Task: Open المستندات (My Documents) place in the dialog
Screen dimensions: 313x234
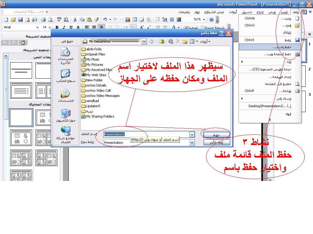Action: 66,95
